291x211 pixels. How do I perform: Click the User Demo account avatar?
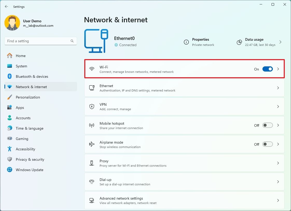12,23
